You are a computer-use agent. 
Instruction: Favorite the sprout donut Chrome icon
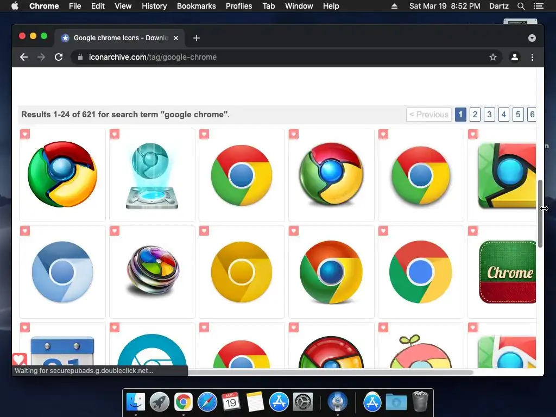383,327
